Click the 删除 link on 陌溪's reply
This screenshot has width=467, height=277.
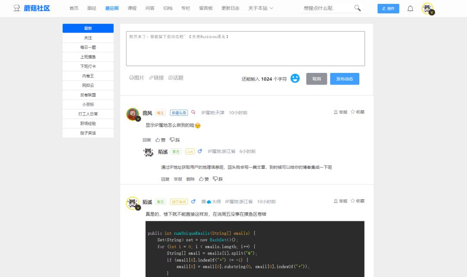pyautogui.click(x=190, y=179)
